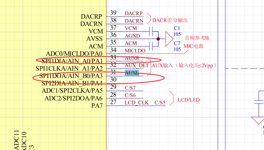The width and height of the screenshot is (264, 150).
Task: Click the 105 value under C1
Action: click(x=177, y=34)
